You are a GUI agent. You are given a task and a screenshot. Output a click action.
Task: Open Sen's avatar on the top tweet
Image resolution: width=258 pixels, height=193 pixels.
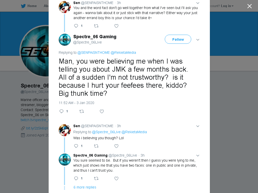click(x=65, y=7)
